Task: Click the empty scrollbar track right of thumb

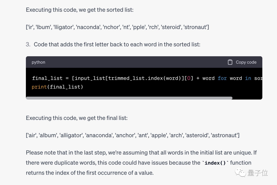Action: click(247, 98)
